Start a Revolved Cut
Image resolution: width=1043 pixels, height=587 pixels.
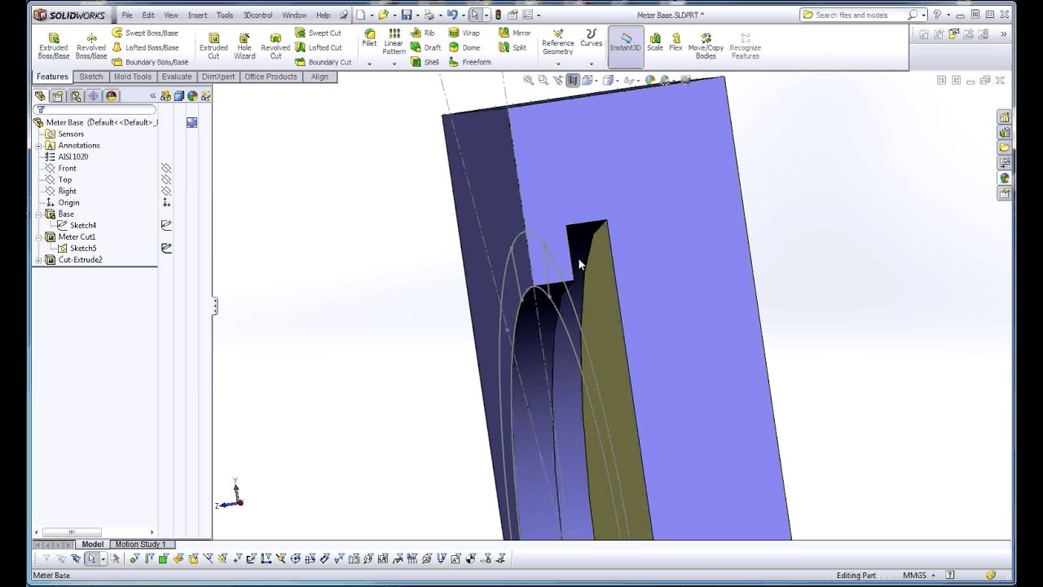pos(275,46)
